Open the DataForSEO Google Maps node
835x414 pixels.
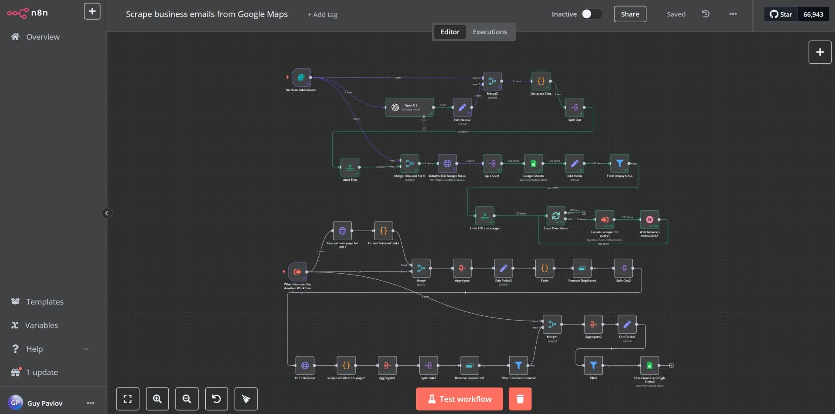coord(447,163)
